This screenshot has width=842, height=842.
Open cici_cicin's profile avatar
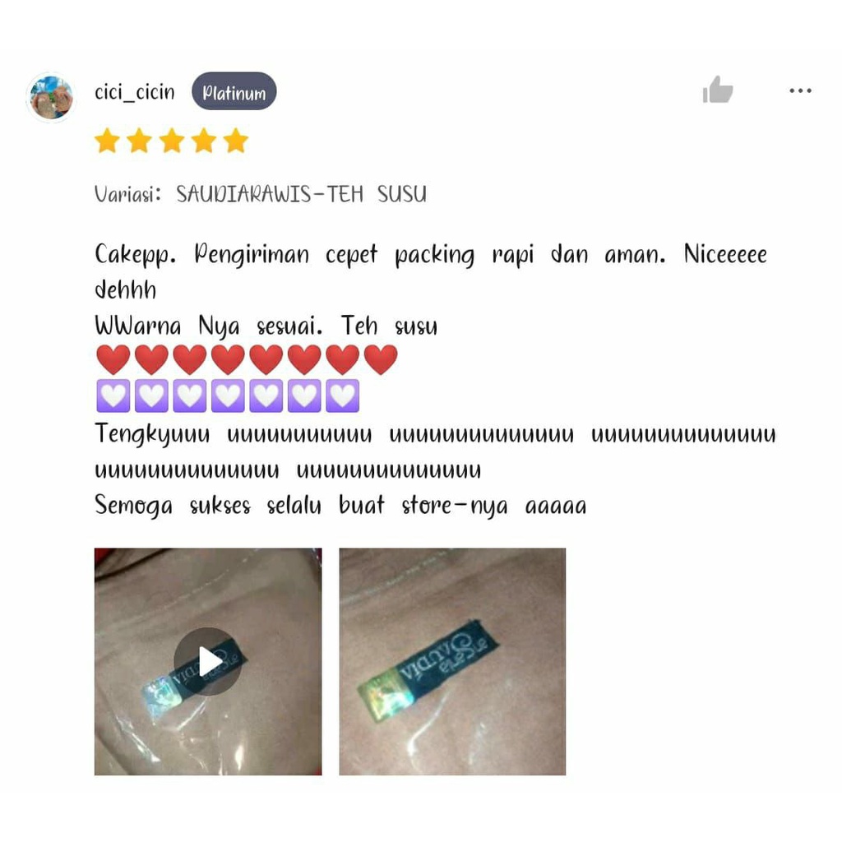point(51,98)
